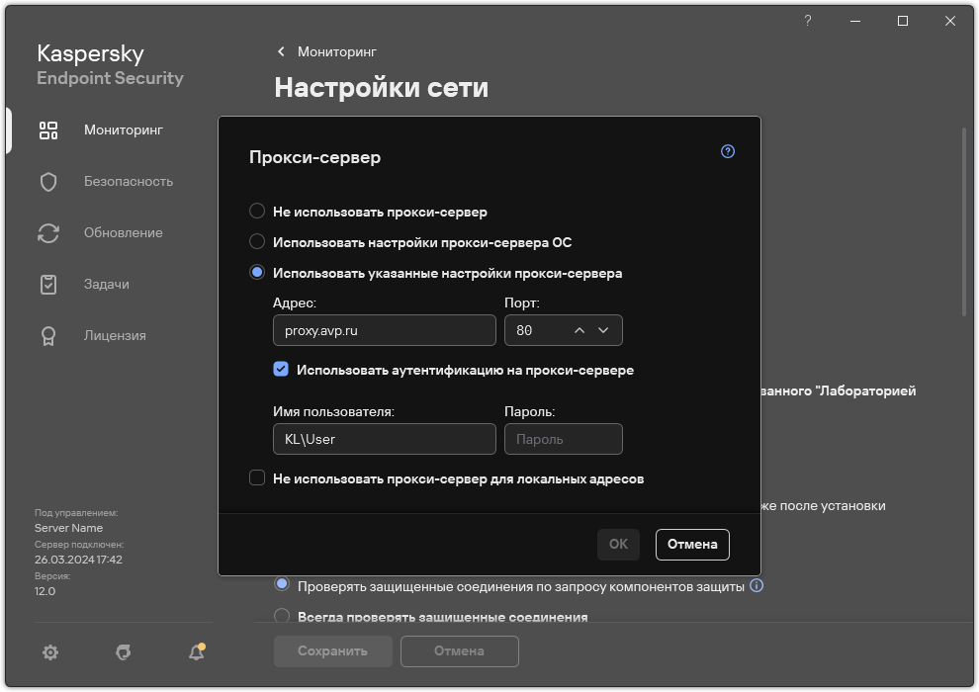Select Не использовать прокси-сервер option

click(257, 211)
